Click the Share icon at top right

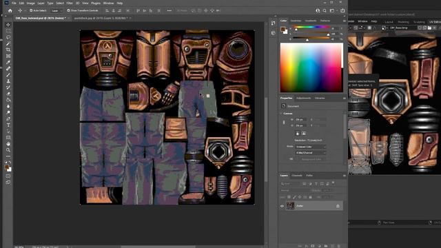(342, 11)
